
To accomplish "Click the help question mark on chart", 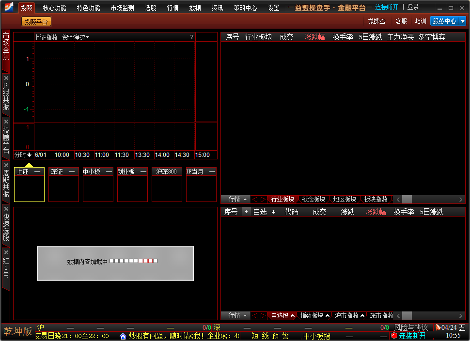I will pos(192,37).
